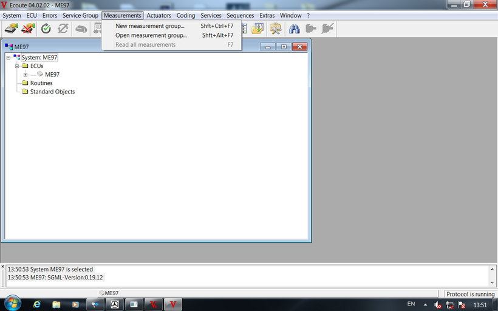This screenshot has width=498, height=311.
Task: Maximize the ME97 child window
Action: tap(284, 47)
